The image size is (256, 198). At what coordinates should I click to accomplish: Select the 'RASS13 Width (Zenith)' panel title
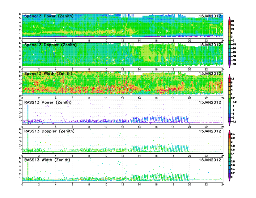[x=47, y=160]
